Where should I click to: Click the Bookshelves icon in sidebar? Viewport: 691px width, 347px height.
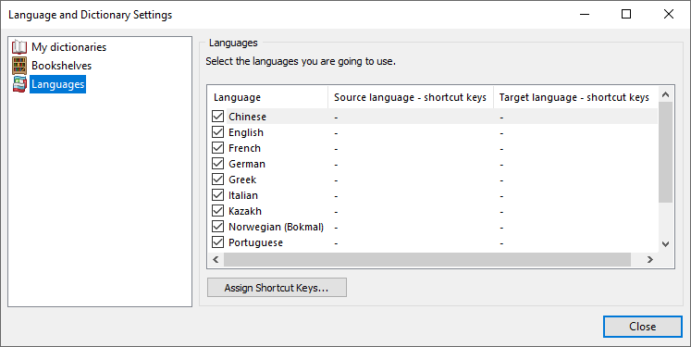[19, 66]
